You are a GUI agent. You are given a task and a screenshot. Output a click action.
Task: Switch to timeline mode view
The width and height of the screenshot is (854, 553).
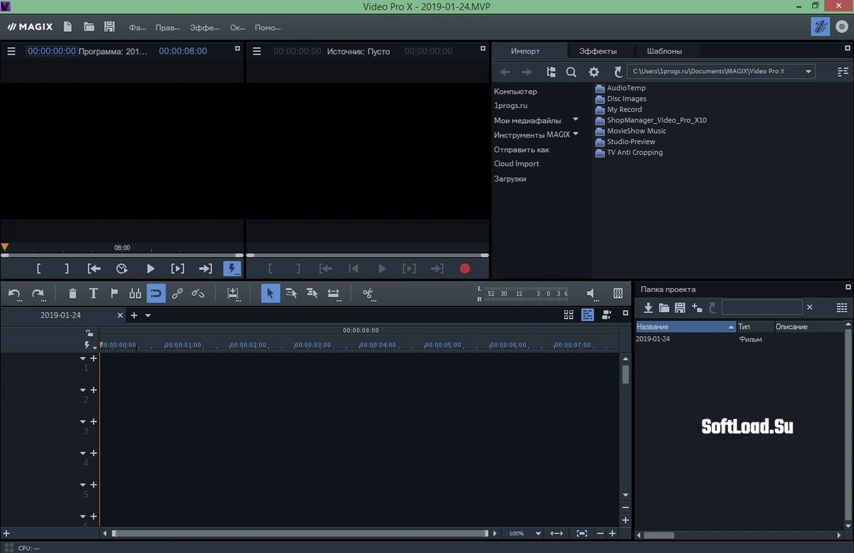pos(587,315)
